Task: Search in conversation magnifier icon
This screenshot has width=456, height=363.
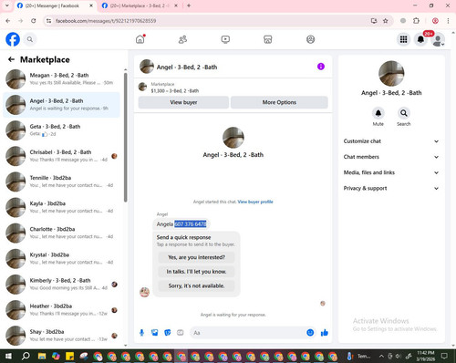Action: point(404,113)
